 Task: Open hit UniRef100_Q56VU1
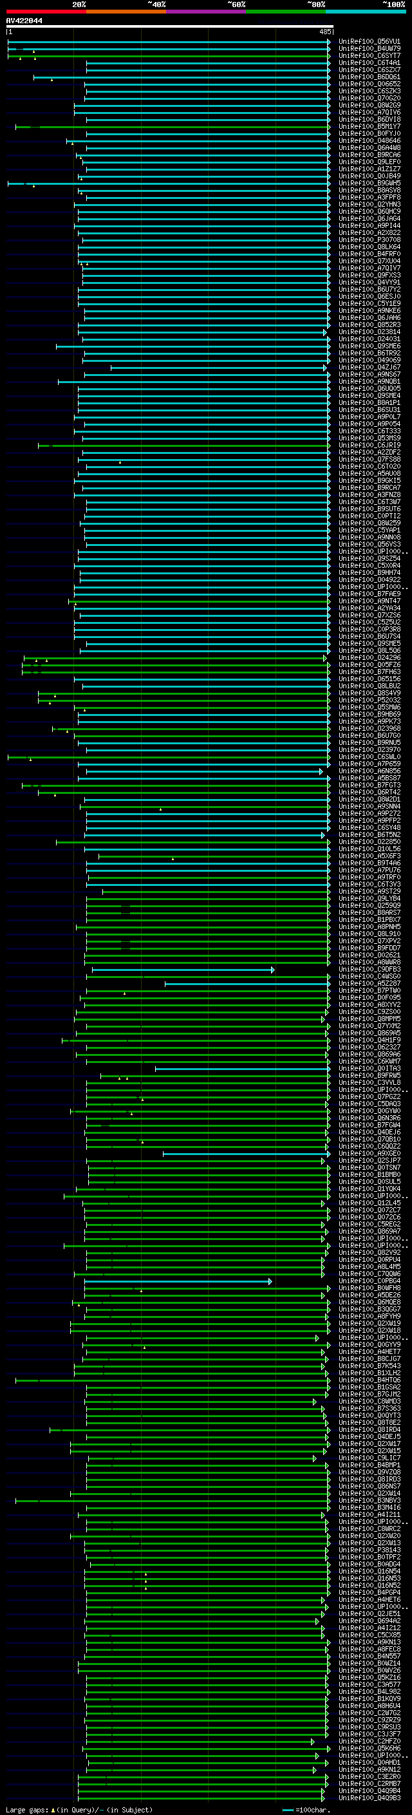pyautogui.click(x=370, y=42)
